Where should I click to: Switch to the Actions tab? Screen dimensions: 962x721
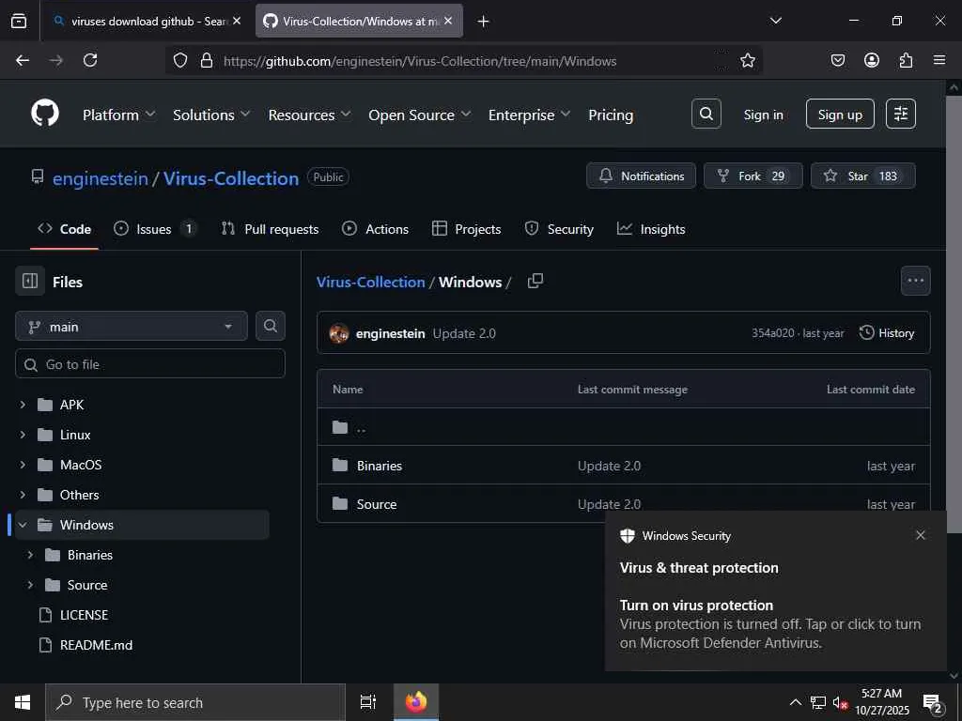click(x=376, y=229)
